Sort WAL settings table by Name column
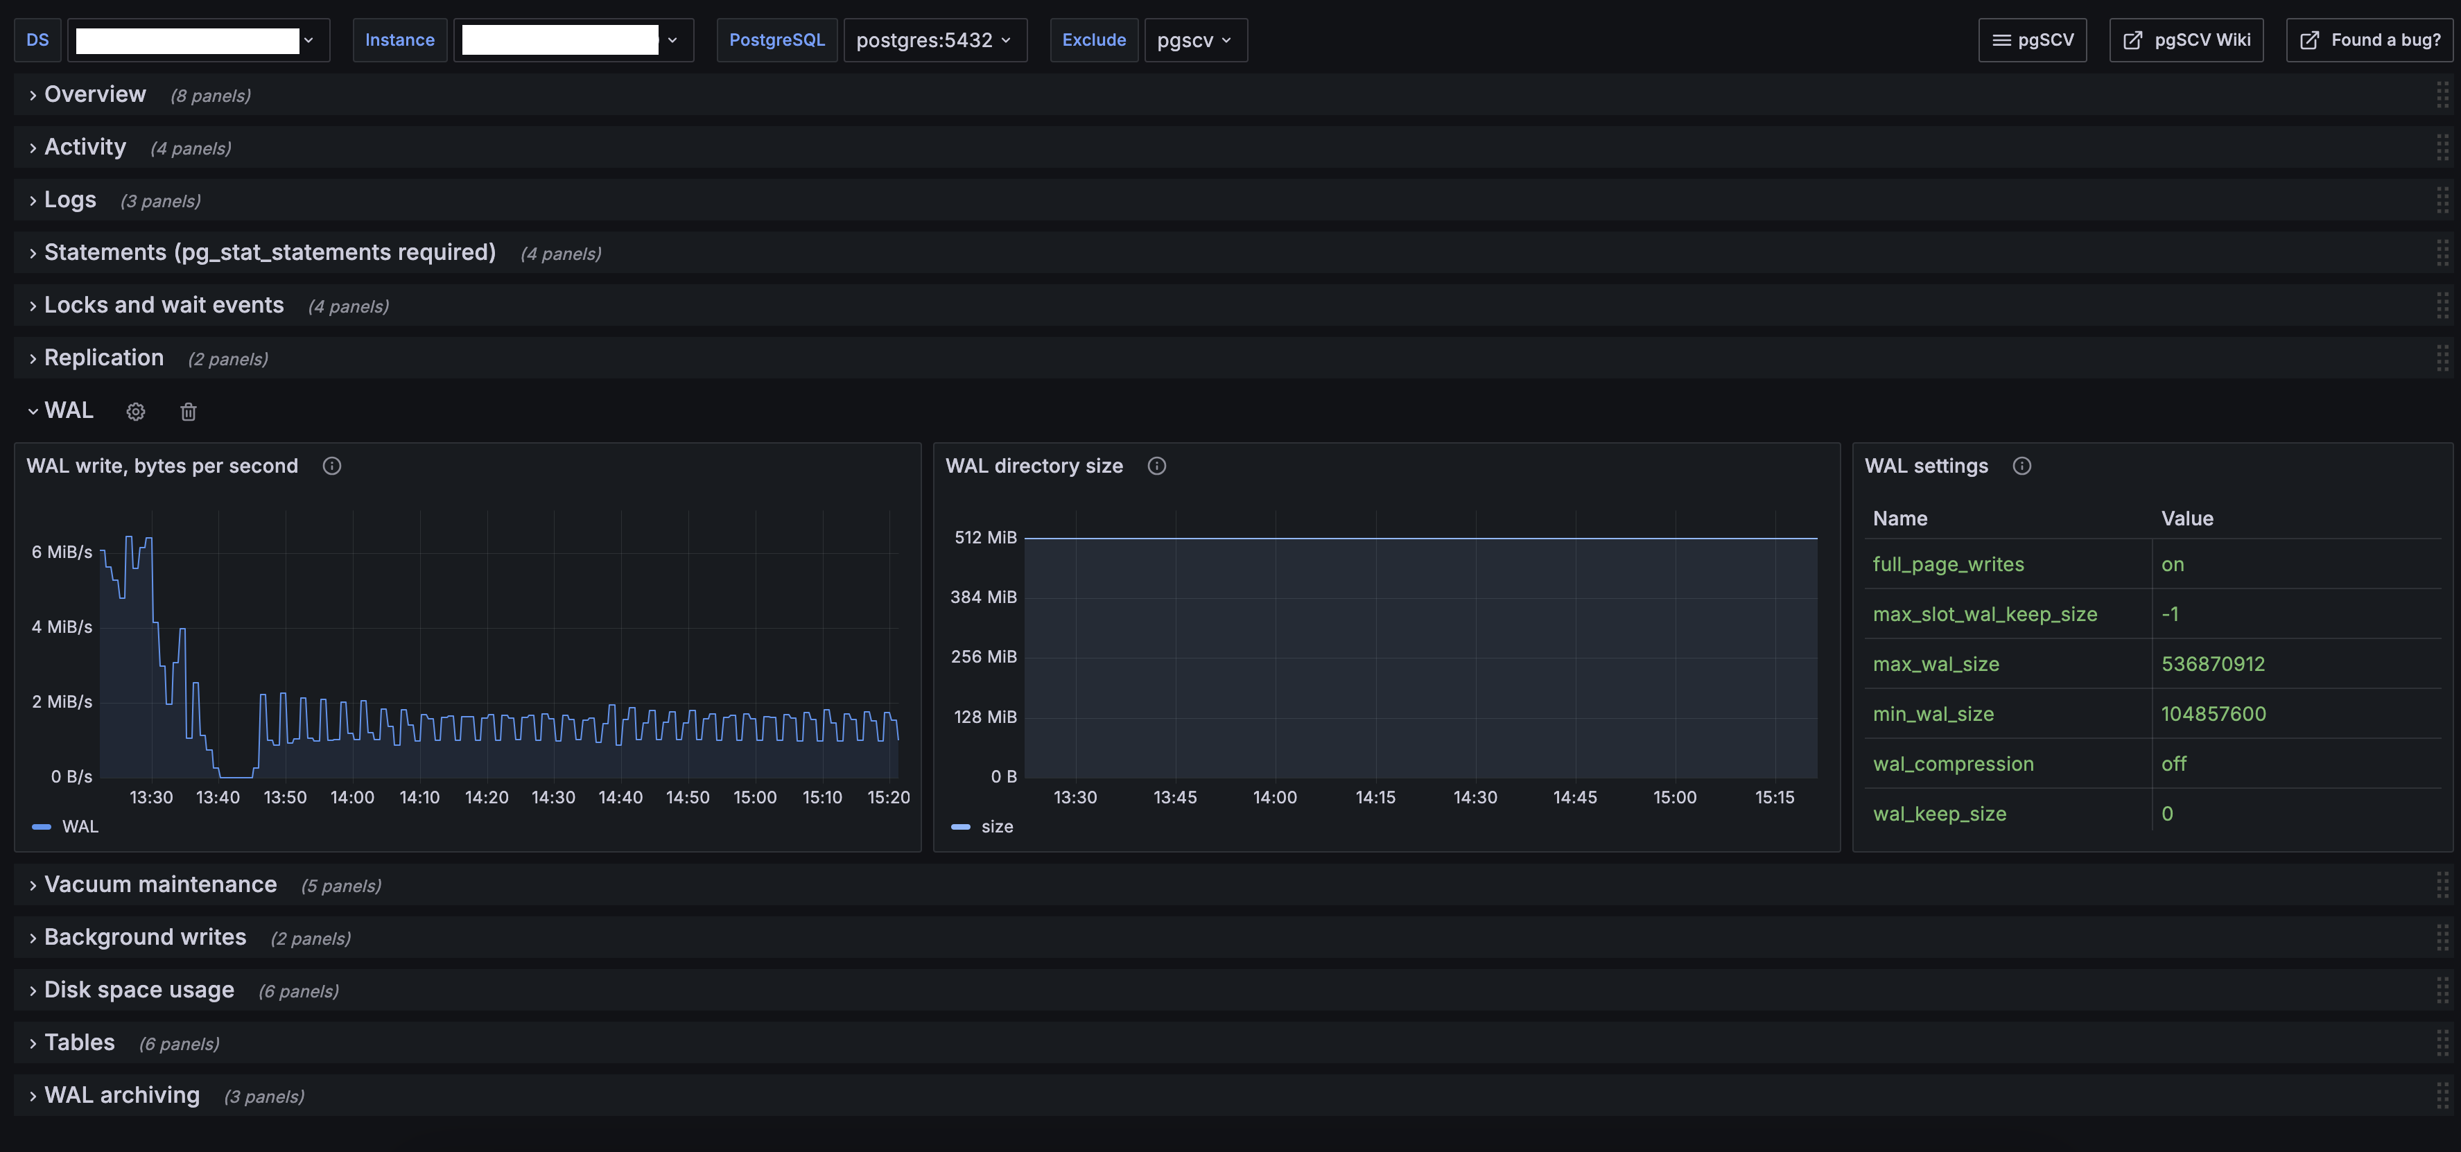The height and width of the screenshot is (1152, 2461). tap(1899, 518)
